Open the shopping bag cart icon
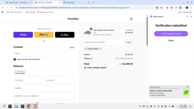This screenshot has height=109, width=194. (x=131, y=19)
